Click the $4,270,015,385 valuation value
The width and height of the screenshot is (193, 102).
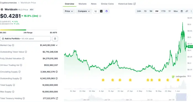click(50, 58)
